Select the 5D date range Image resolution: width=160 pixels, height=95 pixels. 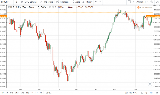pyautogui.click(x=7, y=93)
